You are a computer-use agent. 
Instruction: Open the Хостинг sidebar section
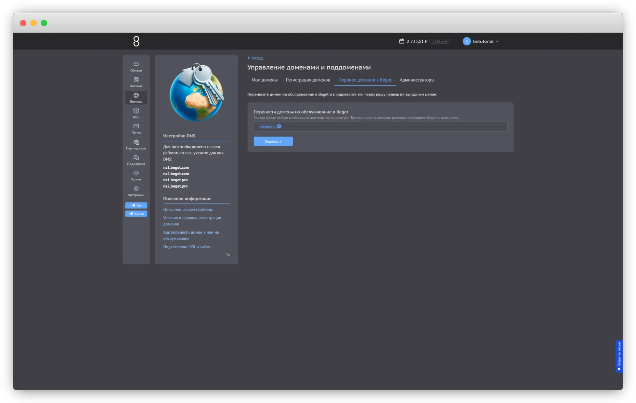[136, 82]
